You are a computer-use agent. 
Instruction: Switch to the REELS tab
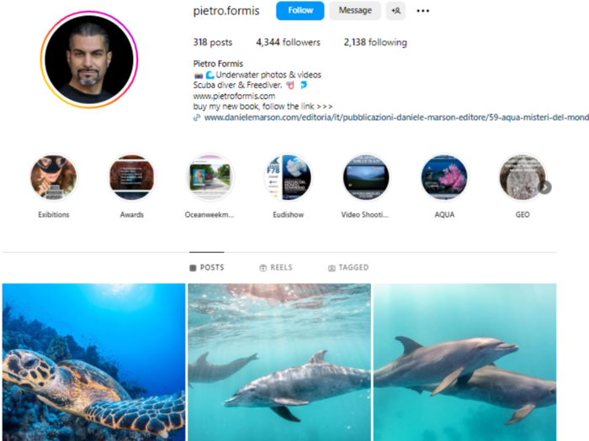tap(276, 267)
